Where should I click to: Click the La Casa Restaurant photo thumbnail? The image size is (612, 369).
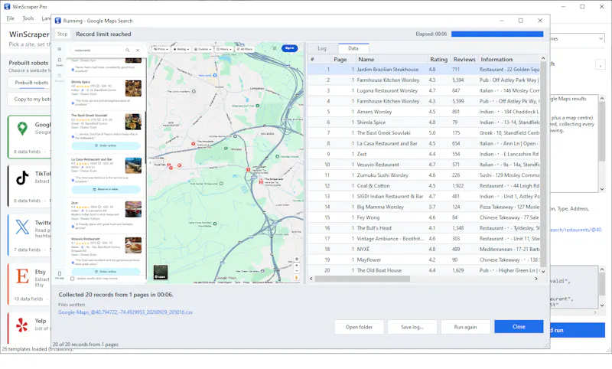pos(133,165)
